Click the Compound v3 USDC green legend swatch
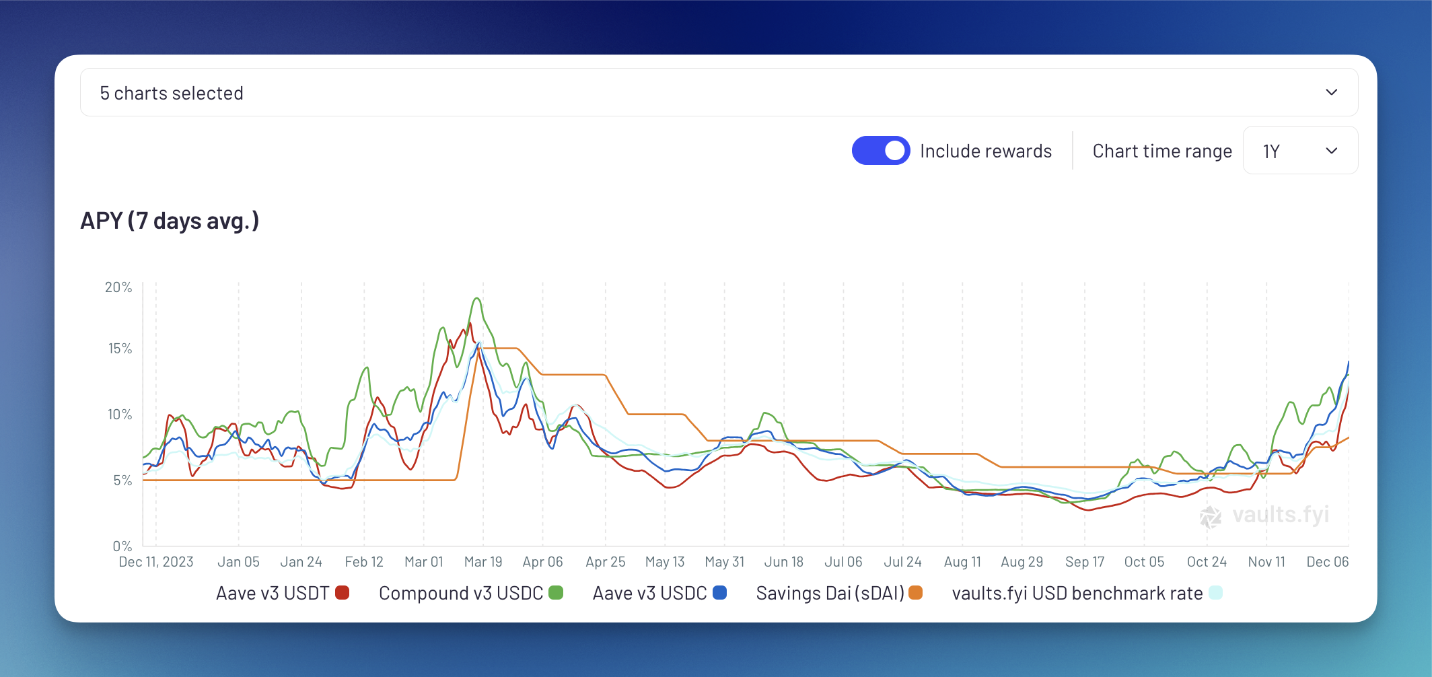Screen dimensions: 1432x677 pos(556,593)
